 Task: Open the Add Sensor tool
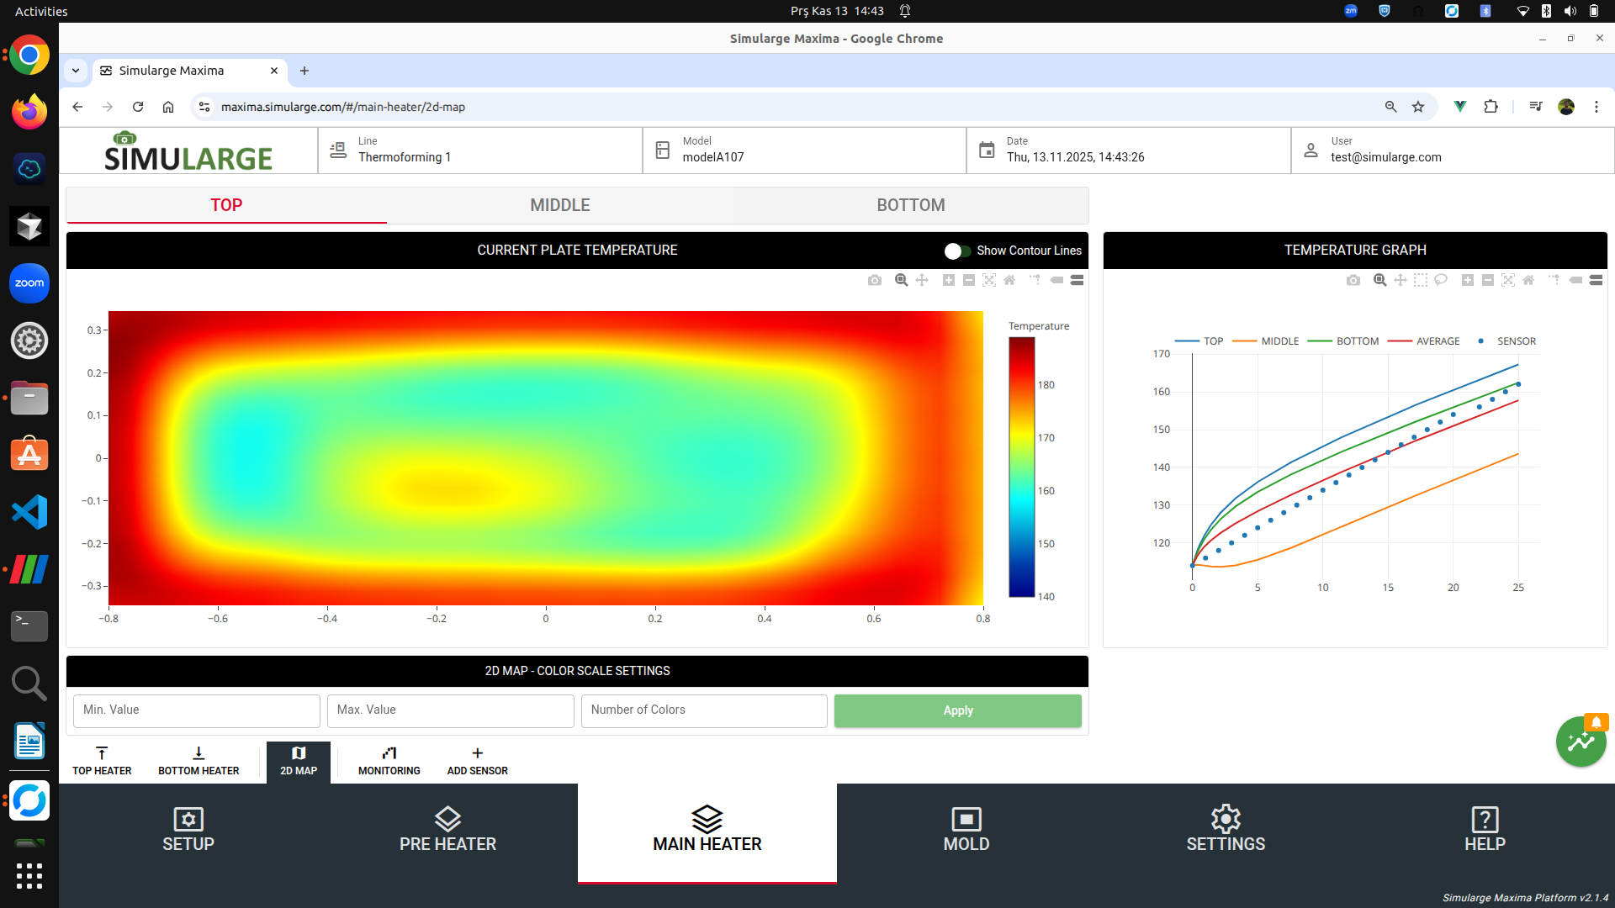click(x=477, y=760)
